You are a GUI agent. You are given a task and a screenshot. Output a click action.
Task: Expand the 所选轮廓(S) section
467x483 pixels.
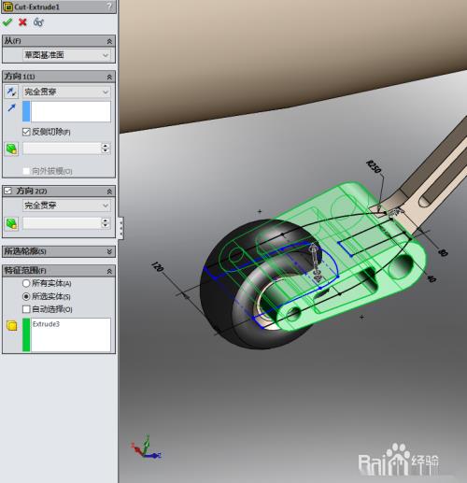[109, 251]
